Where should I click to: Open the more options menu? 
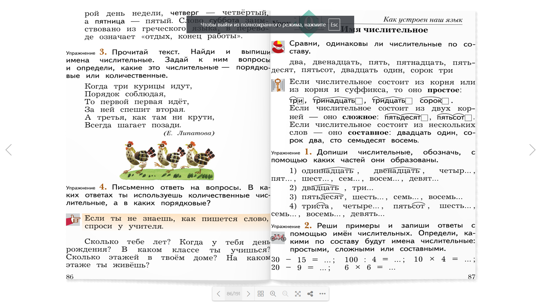click(323, 294)
